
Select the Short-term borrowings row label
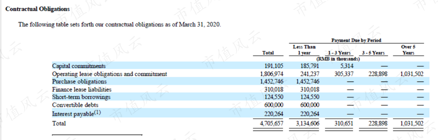(x=81, y=97)
